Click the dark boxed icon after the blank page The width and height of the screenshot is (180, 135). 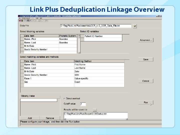[x=28, y=21]
